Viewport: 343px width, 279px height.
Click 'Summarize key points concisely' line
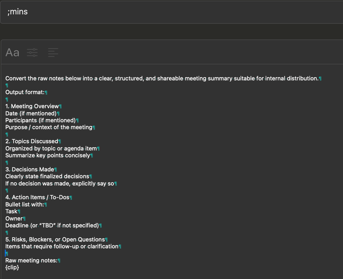point(48,155)
